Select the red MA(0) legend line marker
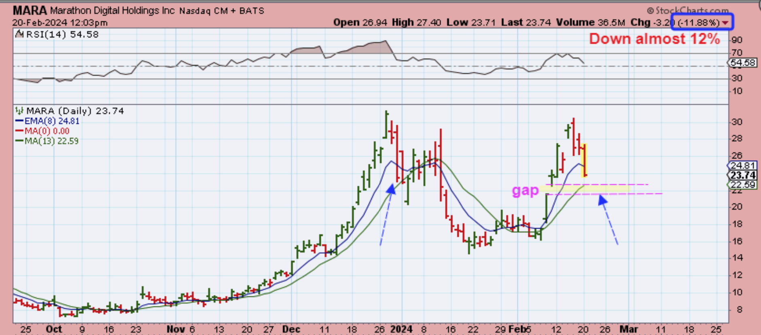Image resolution: width=761 pixels, height=335 pixels. click(x=19, y=131)
